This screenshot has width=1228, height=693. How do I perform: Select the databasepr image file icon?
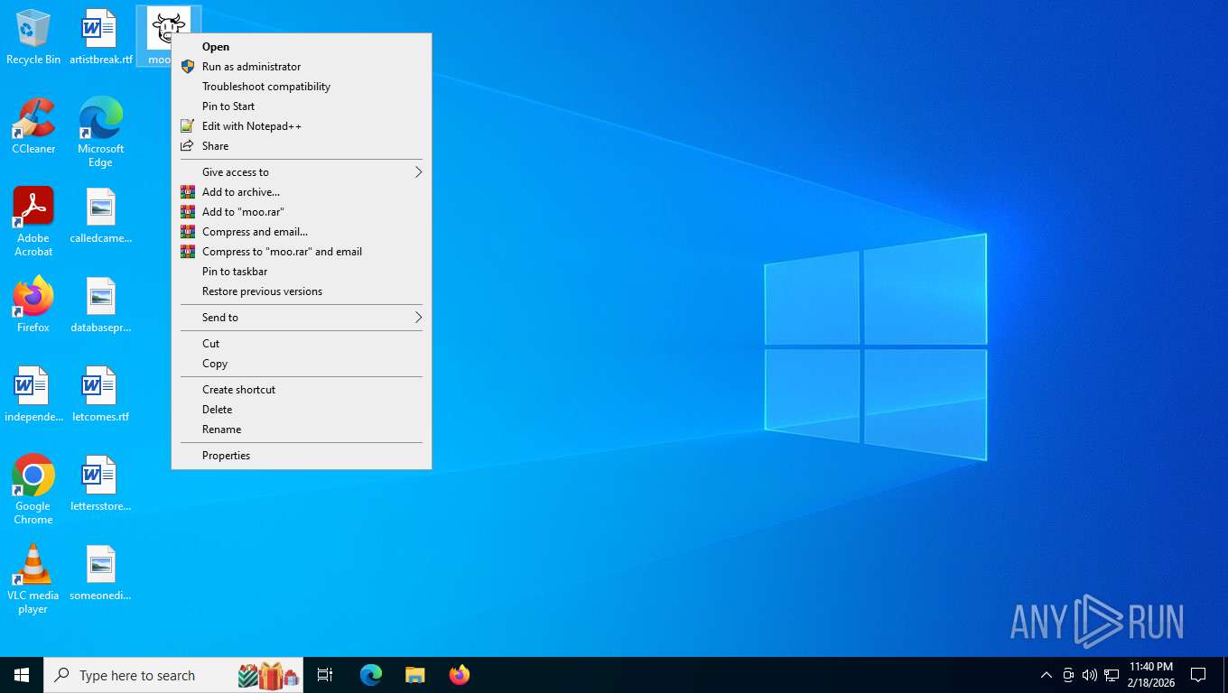100,305
